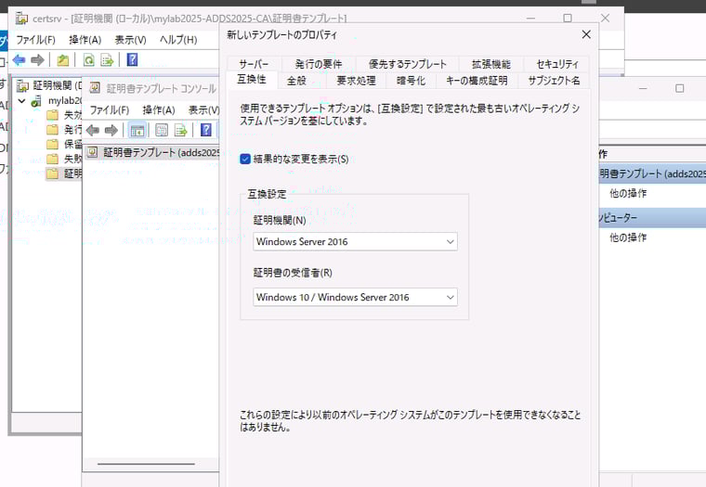Image resolution: width=706 pixels, height=487 pixels.
Task: Open ファイル(F) menu in certsrv window
Action: [x=35, y=40]
